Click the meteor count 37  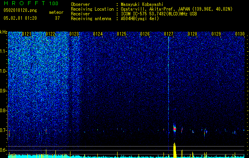pos(57,18)
